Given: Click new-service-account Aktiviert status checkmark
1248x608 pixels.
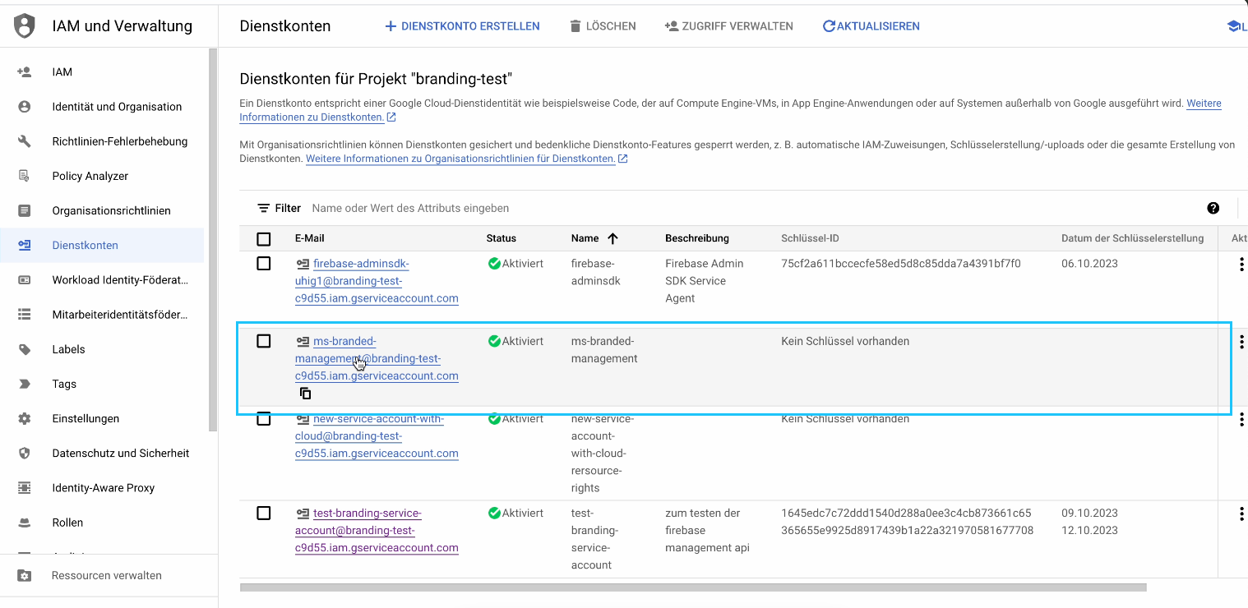Looking at the screenshot, I should [494, 419].
